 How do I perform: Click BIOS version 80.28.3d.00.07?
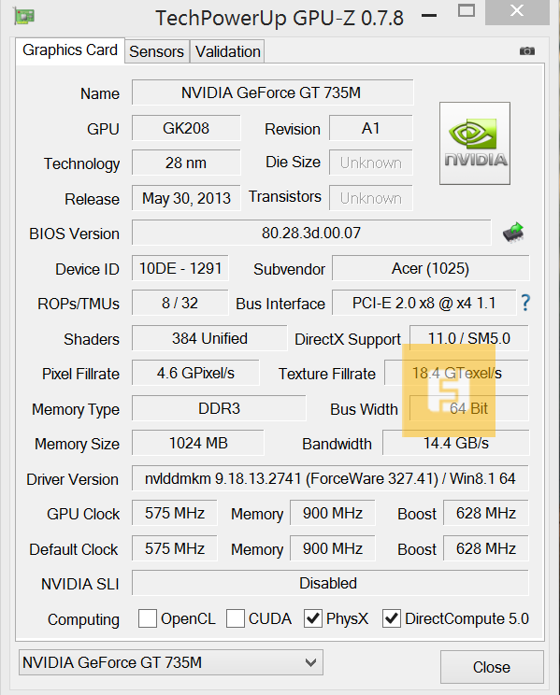[x=311, y=233]
